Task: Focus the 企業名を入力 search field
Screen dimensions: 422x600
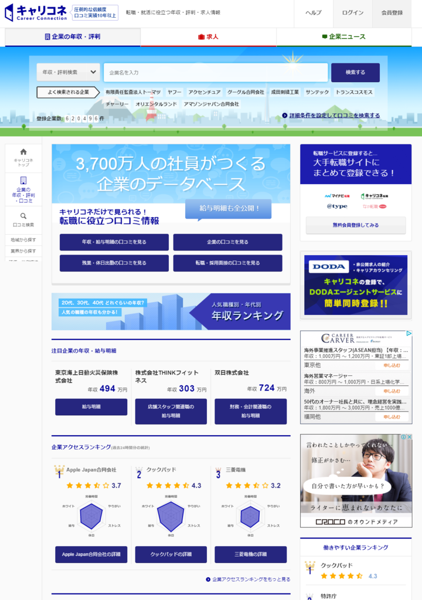Action: click(x=216, y=72)
